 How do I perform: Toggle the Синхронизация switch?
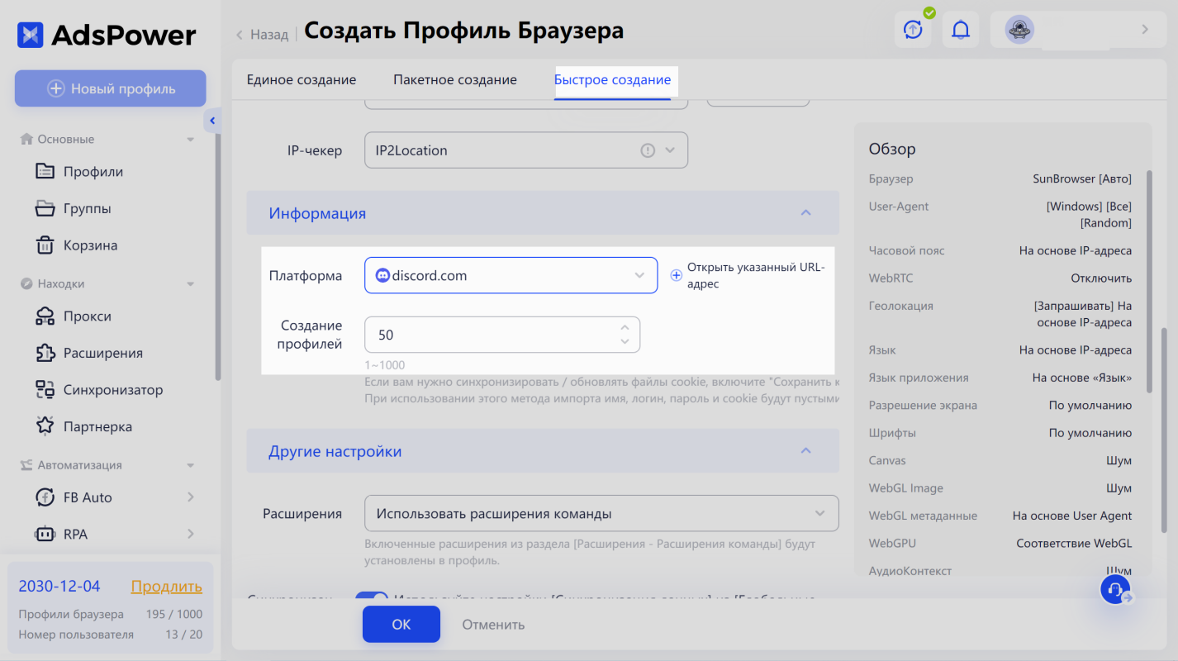tap(372, 599)
